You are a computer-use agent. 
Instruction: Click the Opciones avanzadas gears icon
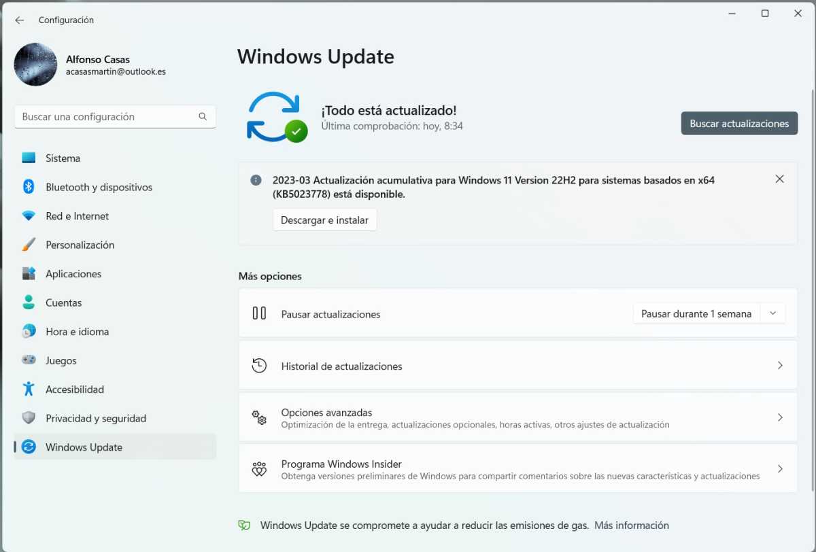pos(259,417)
